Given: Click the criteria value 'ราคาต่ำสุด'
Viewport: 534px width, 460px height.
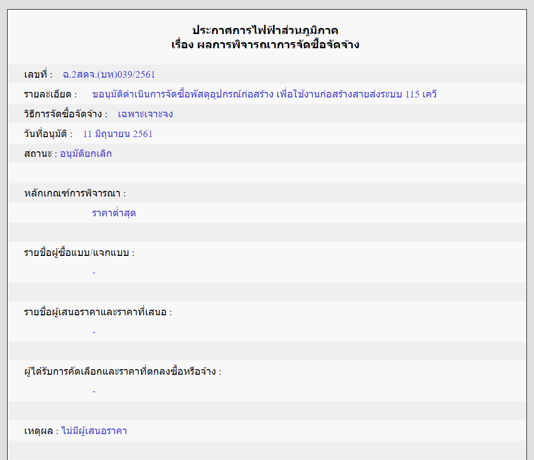Looking at the screenshot, I should [x=114, y=213].
